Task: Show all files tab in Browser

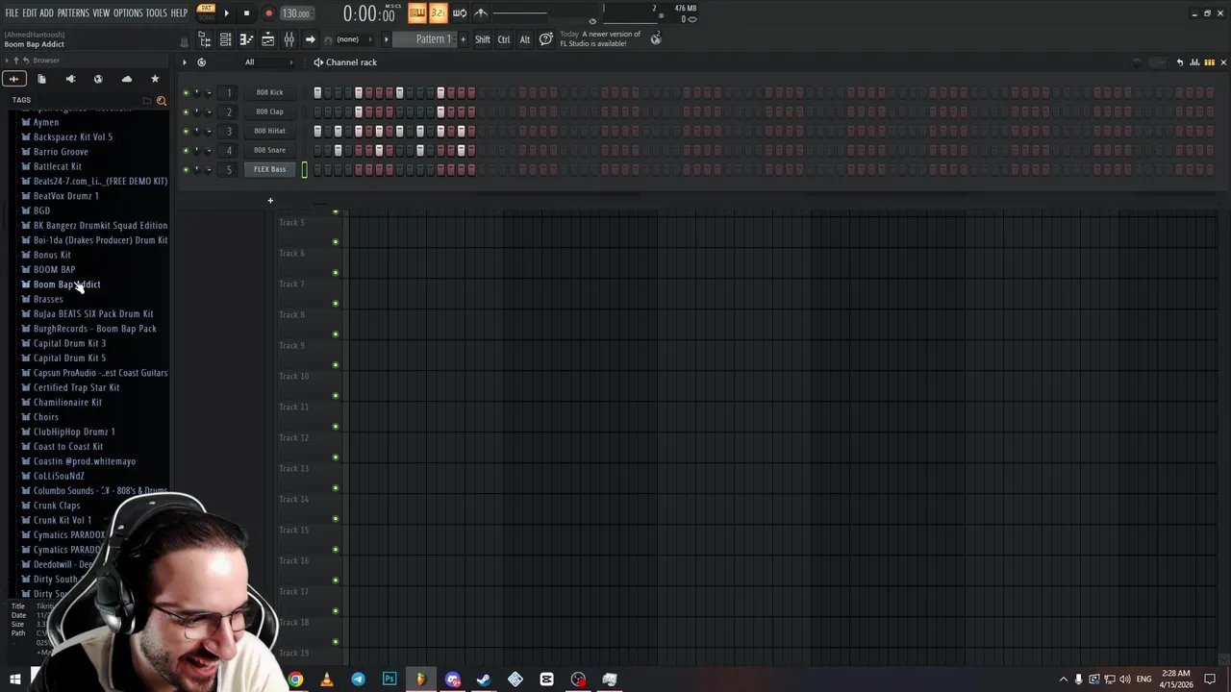Action: pyautogui.click(x=41, y=79)
